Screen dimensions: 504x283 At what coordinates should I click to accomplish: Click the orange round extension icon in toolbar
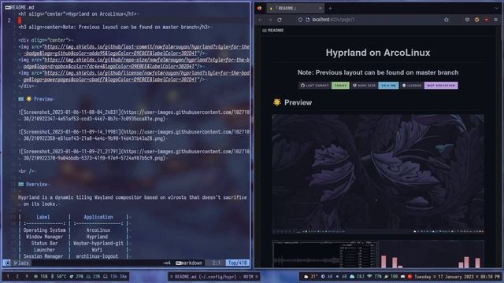476,20
